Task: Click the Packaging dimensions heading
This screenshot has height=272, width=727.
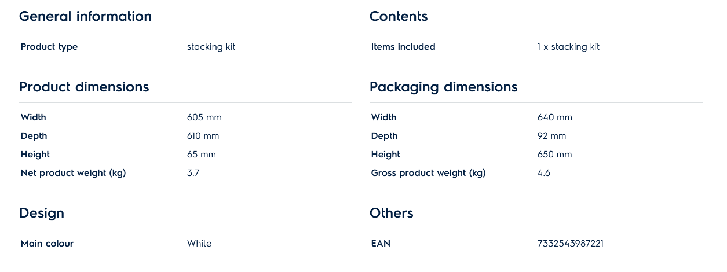Action: click(x=443, y=87)
